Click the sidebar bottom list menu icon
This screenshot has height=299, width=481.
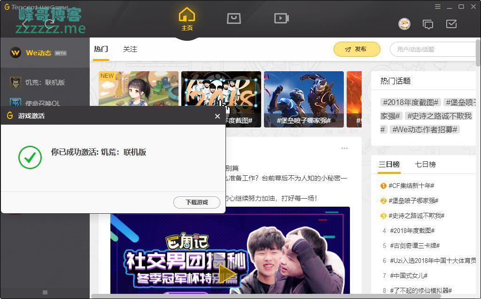coord(45,292)
